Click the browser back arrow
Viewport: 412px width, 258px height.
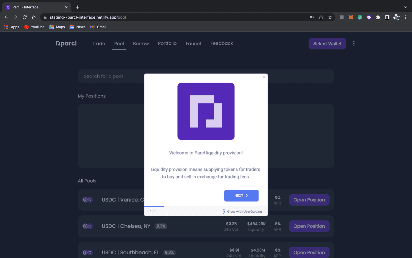[x=6, y=17]
